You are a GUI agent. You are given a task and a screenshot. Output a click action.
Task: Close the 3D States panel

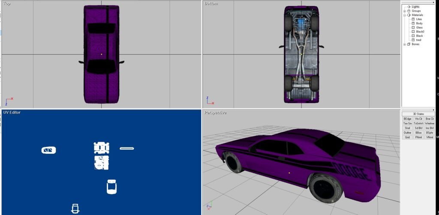(x=433, y=110)
